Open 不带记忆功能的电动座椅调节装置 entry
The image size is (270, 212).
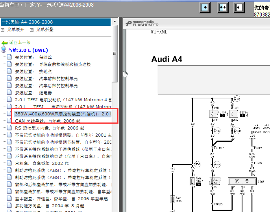click(x=63, y=142)
